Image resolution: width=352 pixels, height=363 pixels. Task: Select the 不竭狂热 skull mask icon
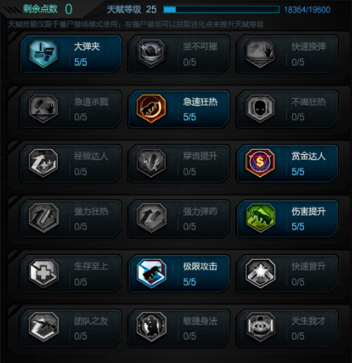260,109
